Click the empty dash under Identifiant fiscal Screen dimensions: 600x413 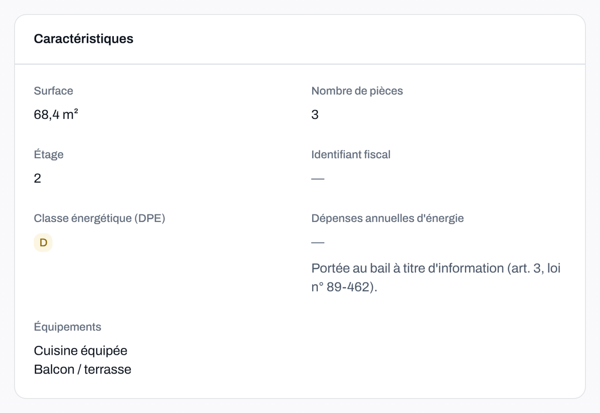[318, 179]
